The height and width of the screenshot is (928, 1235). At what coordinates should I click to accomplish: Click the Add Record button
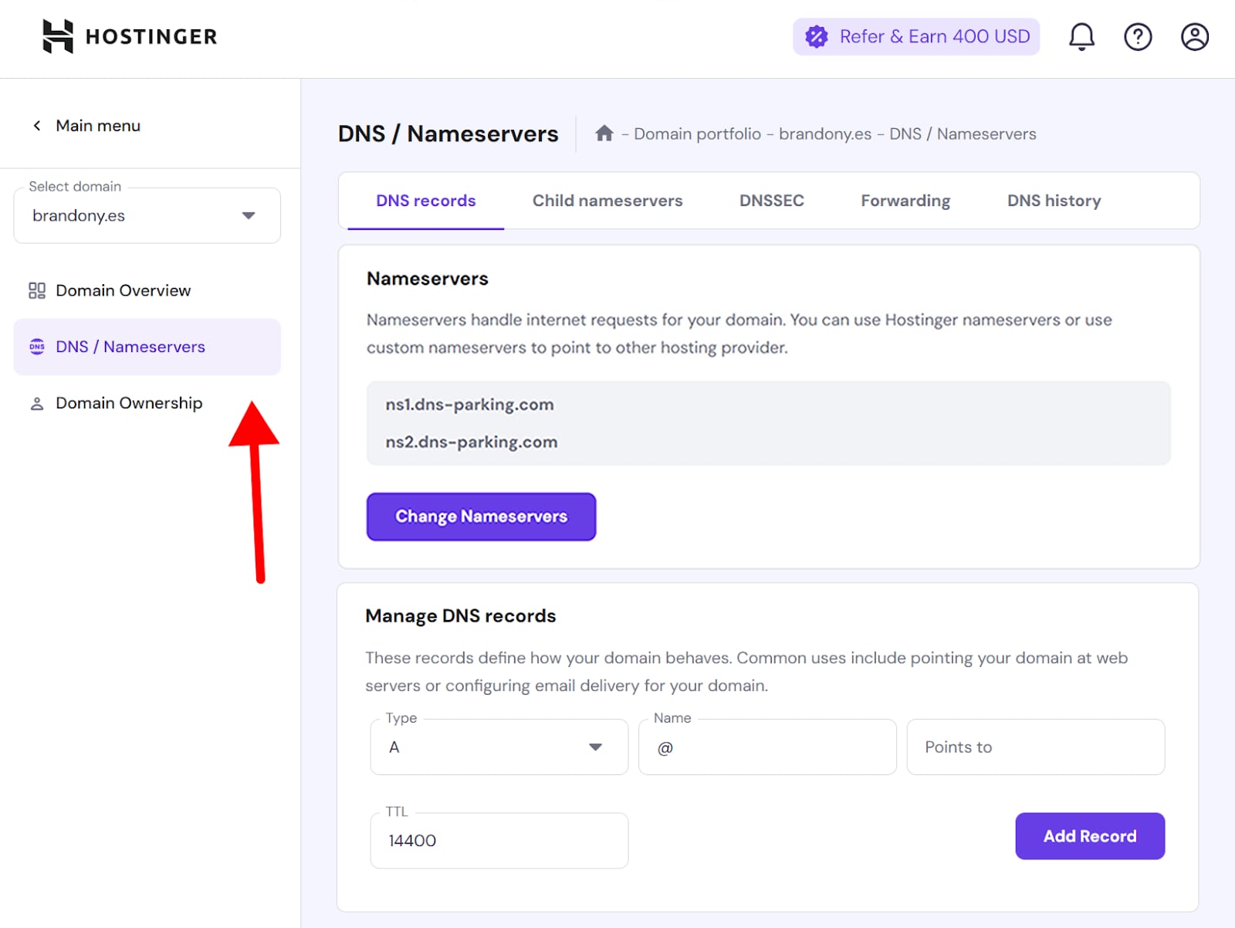[x=1089, y=836]
